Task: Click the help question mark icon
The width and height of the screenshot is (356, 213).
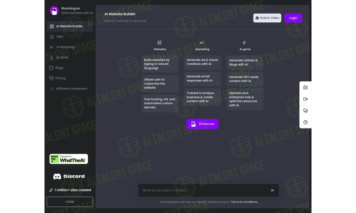Action: 305,122
